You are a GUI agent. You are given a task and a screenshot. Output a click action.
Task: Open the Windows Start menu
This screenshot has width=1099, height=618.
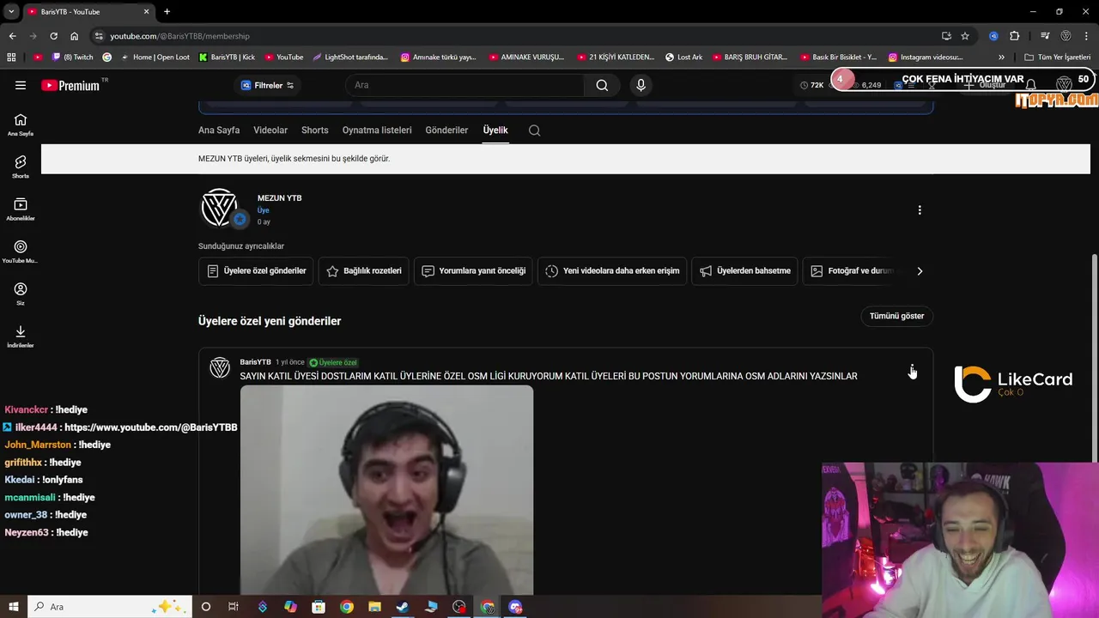[13, 607]
